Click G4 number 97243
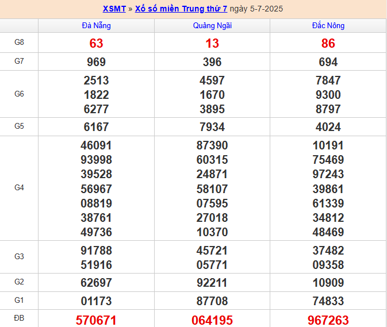Viewport: 387px width, 327px height. point(328,174)
